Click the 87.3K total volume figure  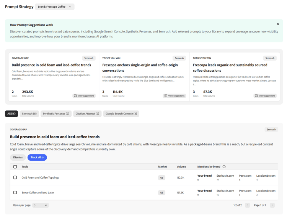pos(207,92)
